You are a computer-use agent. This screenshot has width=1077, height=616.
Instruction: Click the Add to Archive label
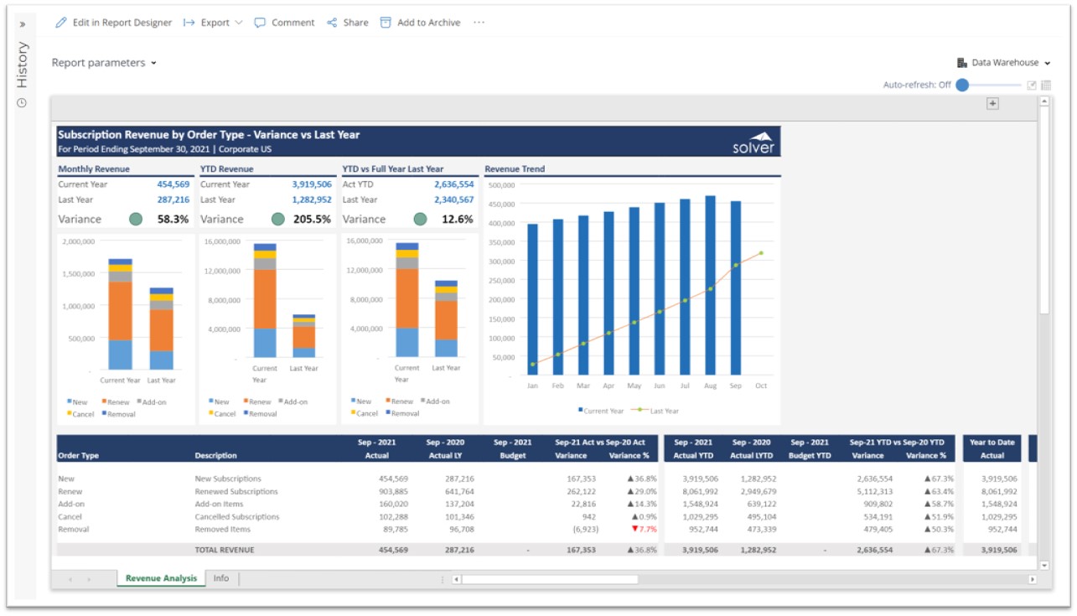428,23
